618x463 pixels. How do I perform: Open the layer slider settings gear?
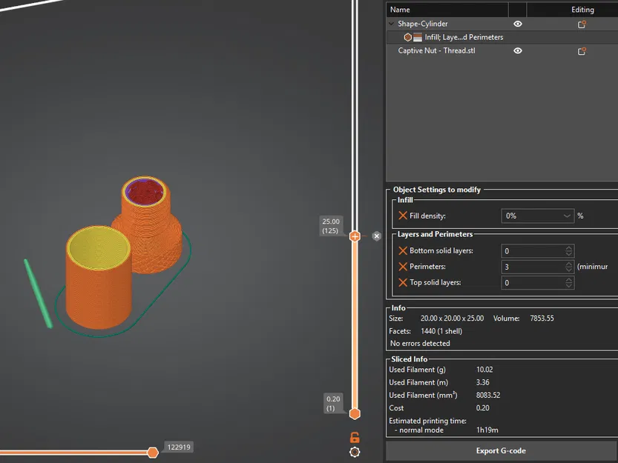355,452
